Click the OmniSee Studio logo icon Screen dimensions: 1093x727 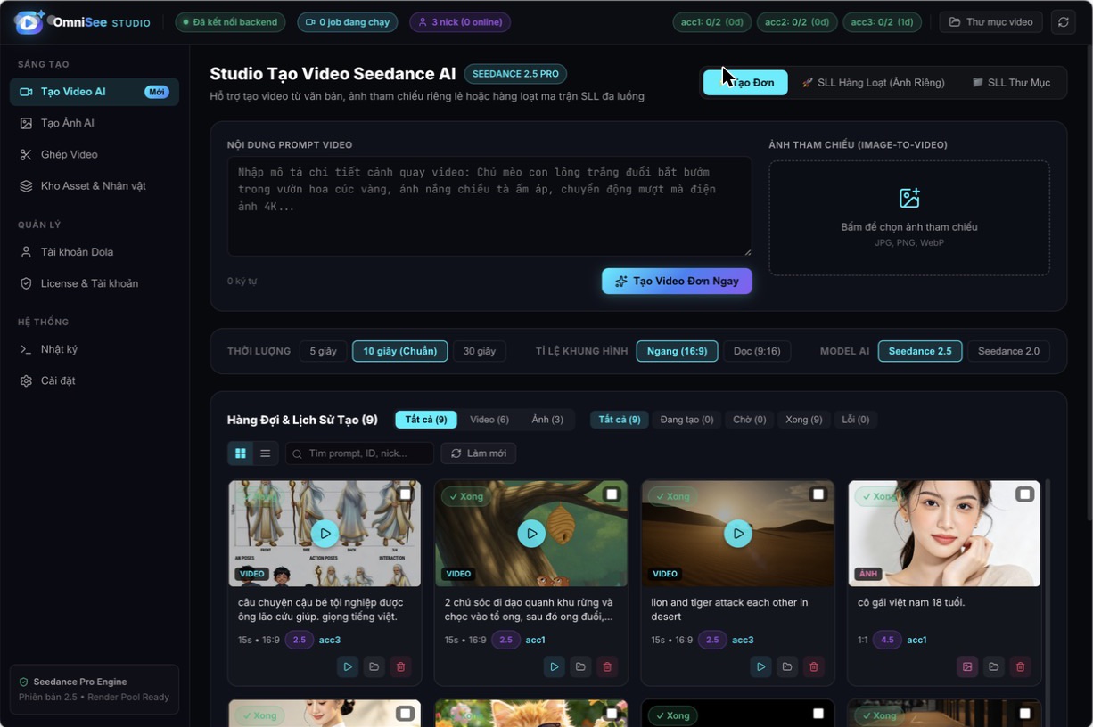(29, 22)
